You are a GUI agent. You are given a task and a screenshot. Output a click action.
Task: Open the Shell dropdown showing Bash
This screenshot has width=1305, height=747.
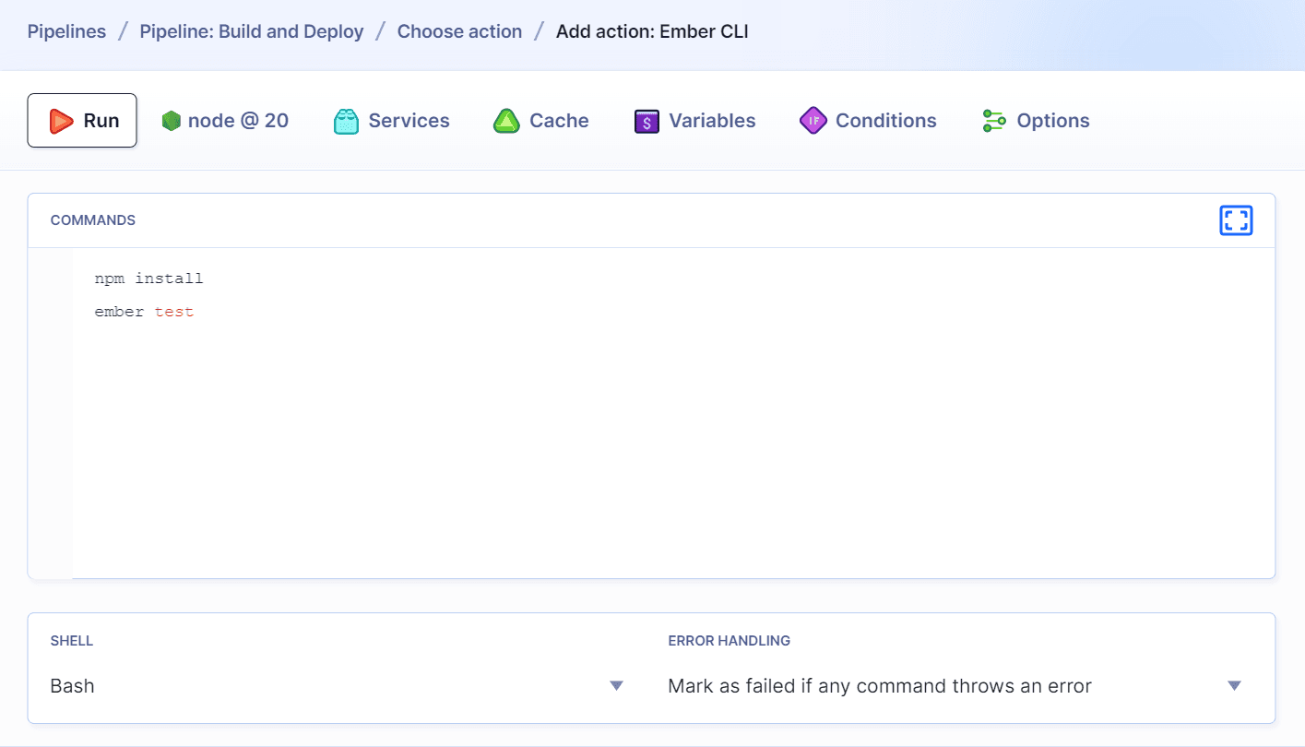point(332,686)
